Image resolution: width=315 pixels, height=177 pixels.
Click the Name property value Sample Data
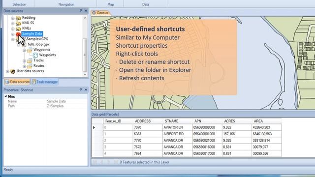[56, 101]
